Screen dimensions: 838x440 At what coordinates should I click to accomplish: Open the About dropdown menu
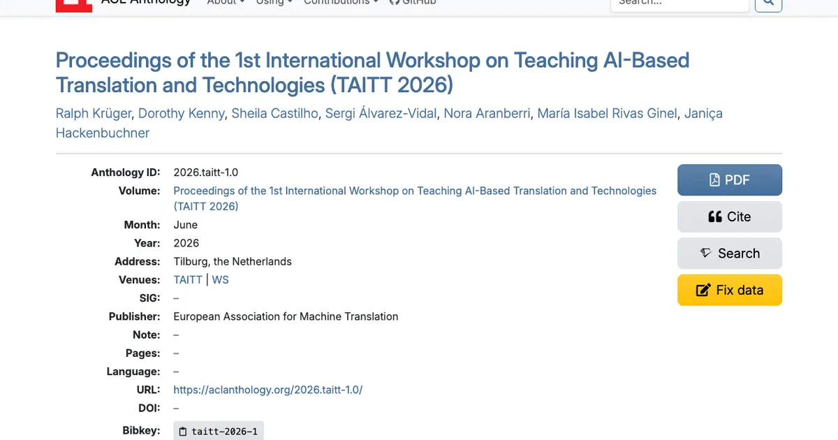pyautogui.click(x=226, y=3)
